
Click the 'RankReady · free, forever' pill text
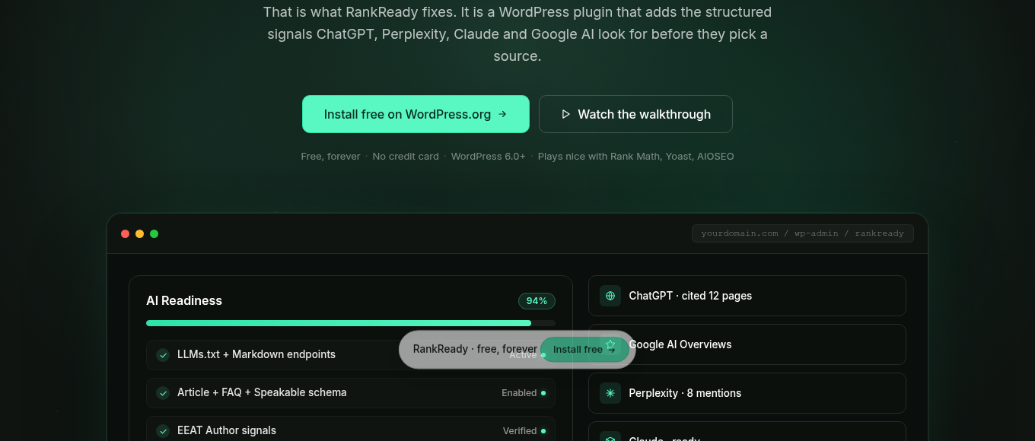pyautogui.click(x=475, y=349)
